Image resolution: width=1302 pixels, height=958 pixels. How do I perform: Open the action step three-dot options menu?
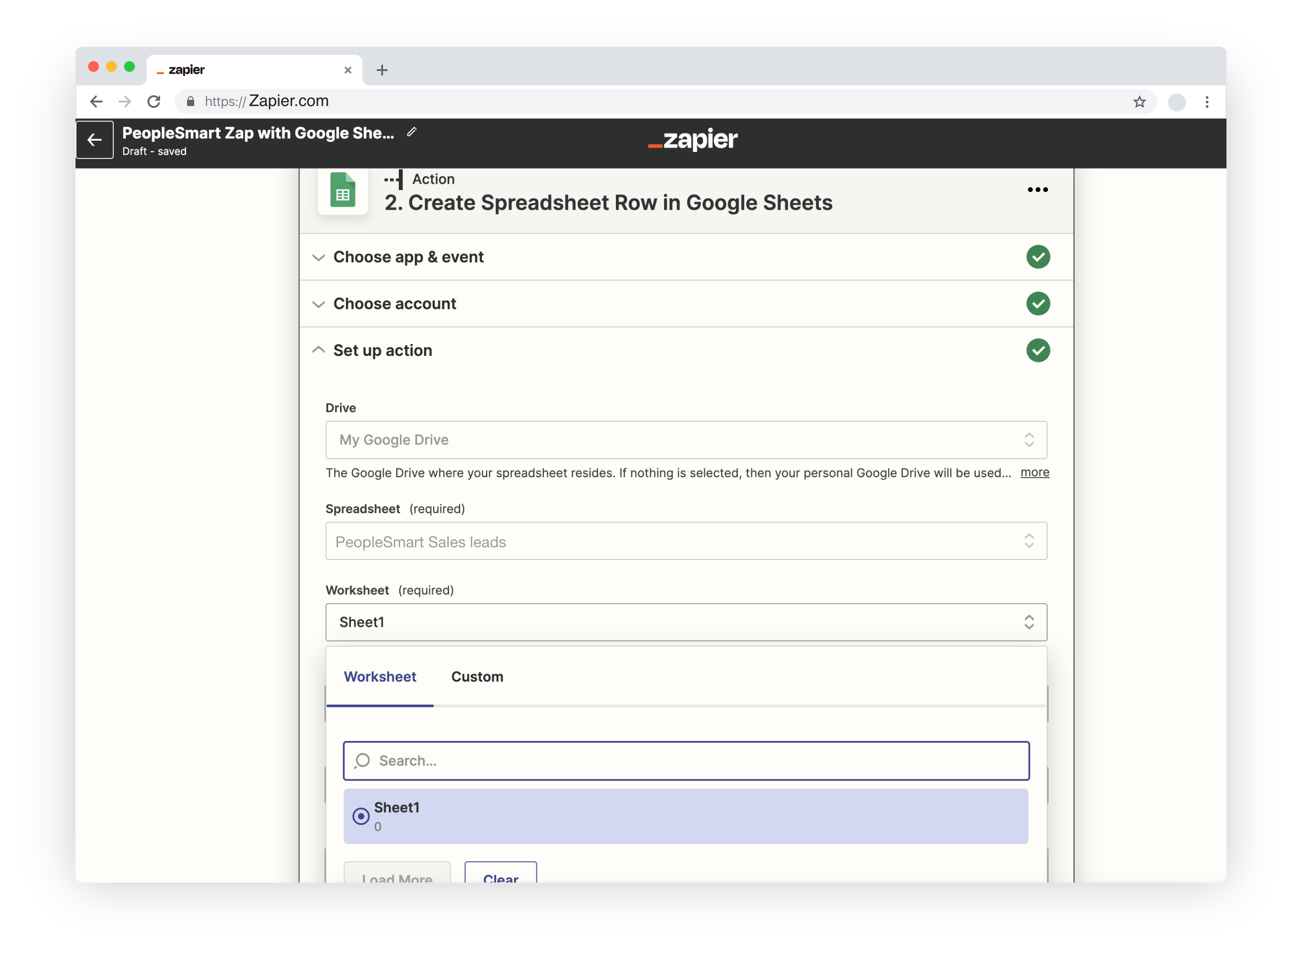tap(1038, 190)
